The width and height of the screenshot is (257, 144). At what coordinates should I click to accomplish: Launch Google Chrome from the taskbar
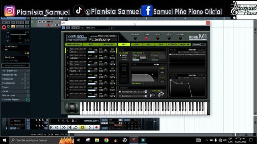click(x=106, y=140)
